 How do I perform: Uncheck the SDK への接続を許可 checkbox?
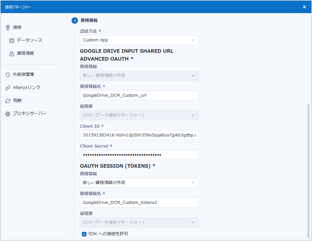click(x=84, y=234)
